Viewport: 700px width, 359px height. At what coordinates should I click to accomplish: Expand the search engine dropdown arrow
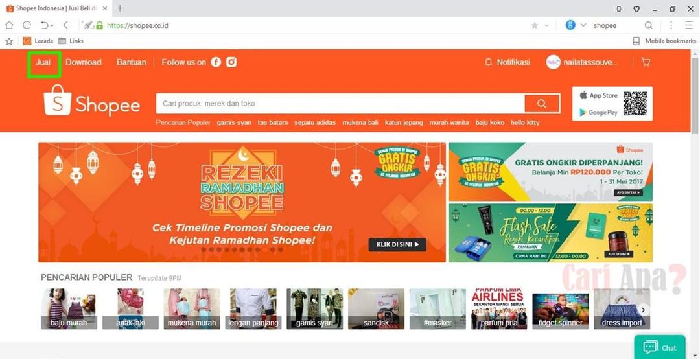pyautogui.click(x=583, y=25)
